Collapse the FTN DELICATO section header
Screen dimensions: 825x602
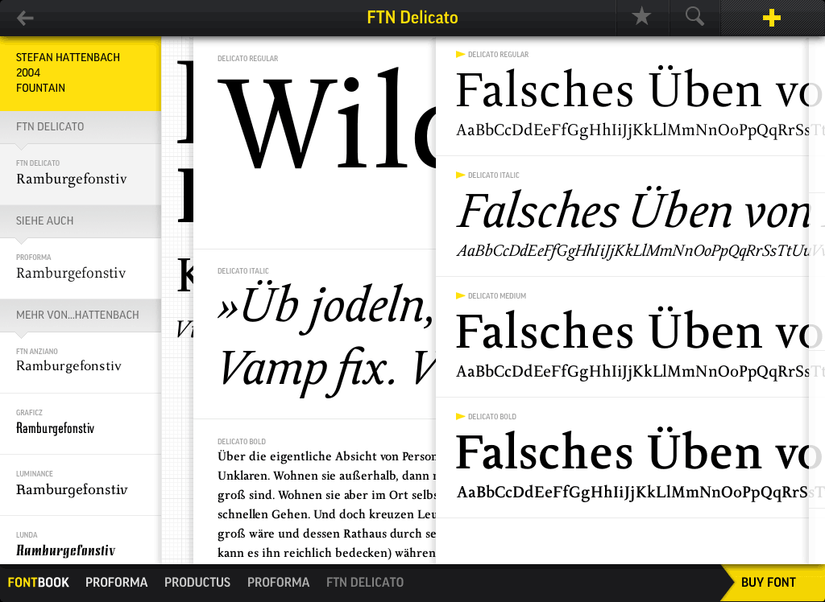tap(81, 126)
